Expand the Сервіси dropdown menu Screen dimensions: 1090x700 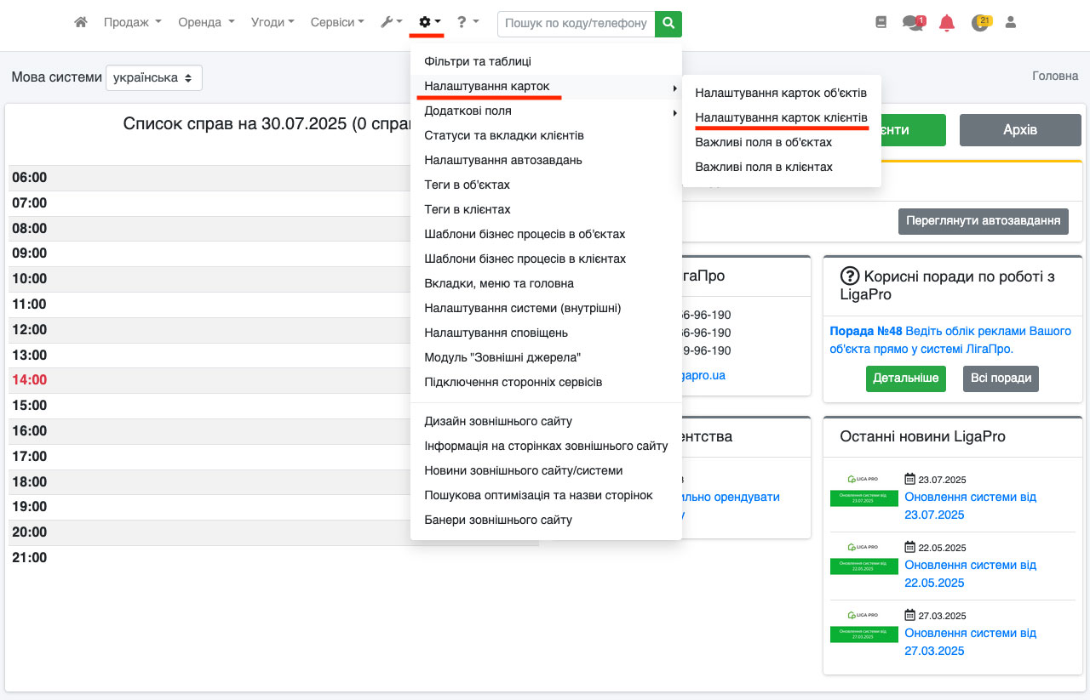[337, 23]
